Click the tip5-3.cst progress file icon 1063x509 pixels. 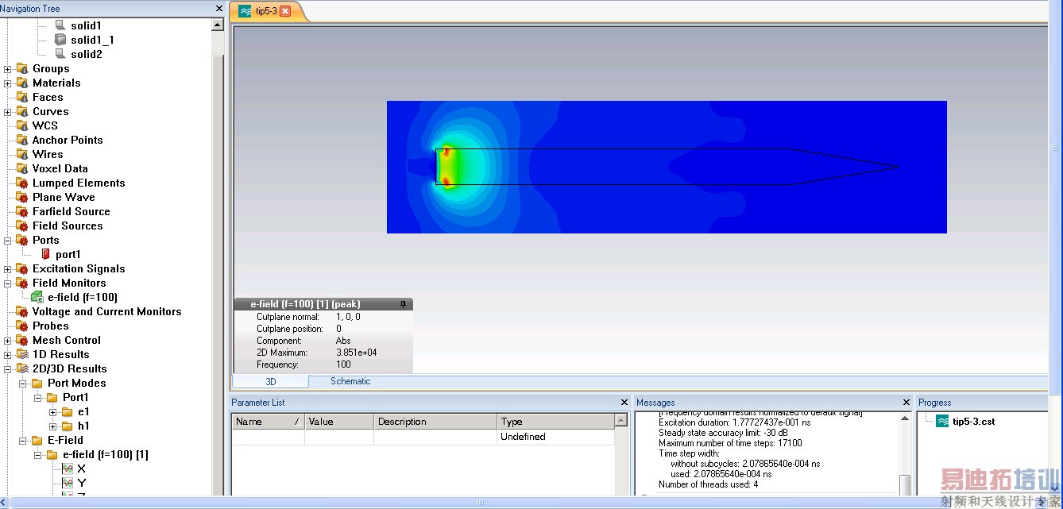click(942, 421)
